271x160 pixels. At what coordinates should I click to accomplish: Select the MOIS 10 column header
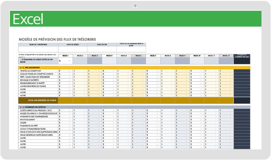[x=197, y=56]
